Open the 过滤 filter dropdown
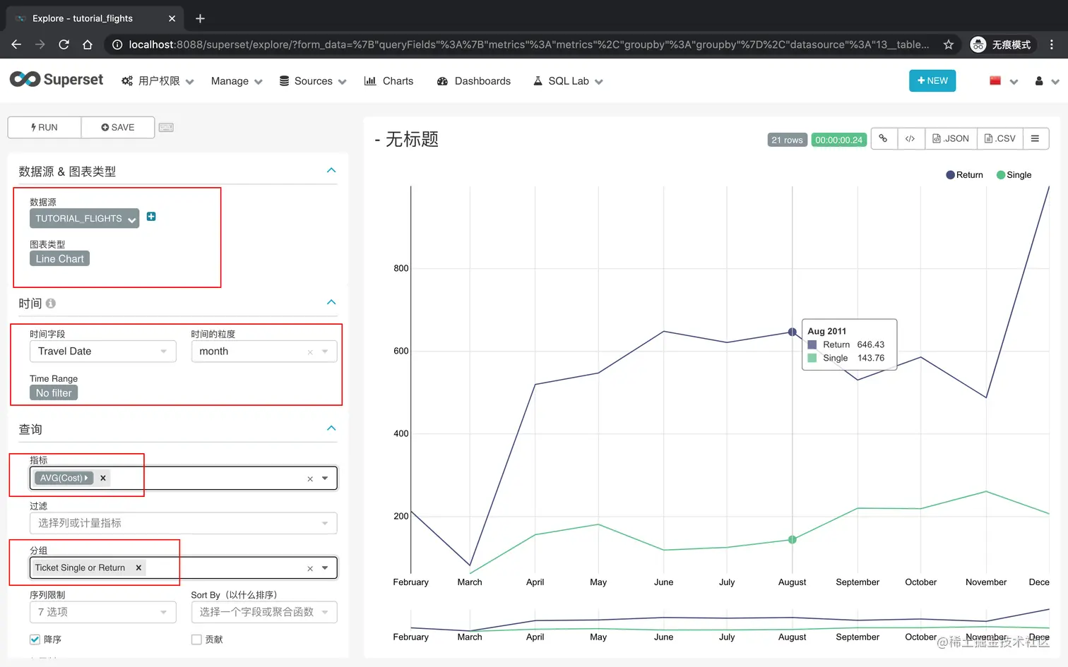Viewport: 1068px width, 667px height. pyautogui.click(x=184, y=523)
